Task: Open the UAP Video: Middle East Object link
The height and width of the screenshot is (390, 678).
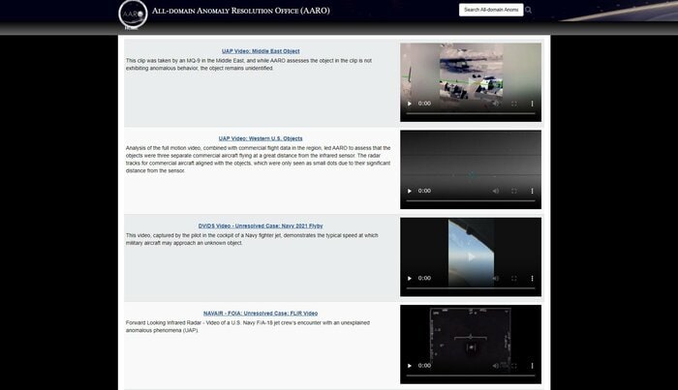Action: pos(261,51)
